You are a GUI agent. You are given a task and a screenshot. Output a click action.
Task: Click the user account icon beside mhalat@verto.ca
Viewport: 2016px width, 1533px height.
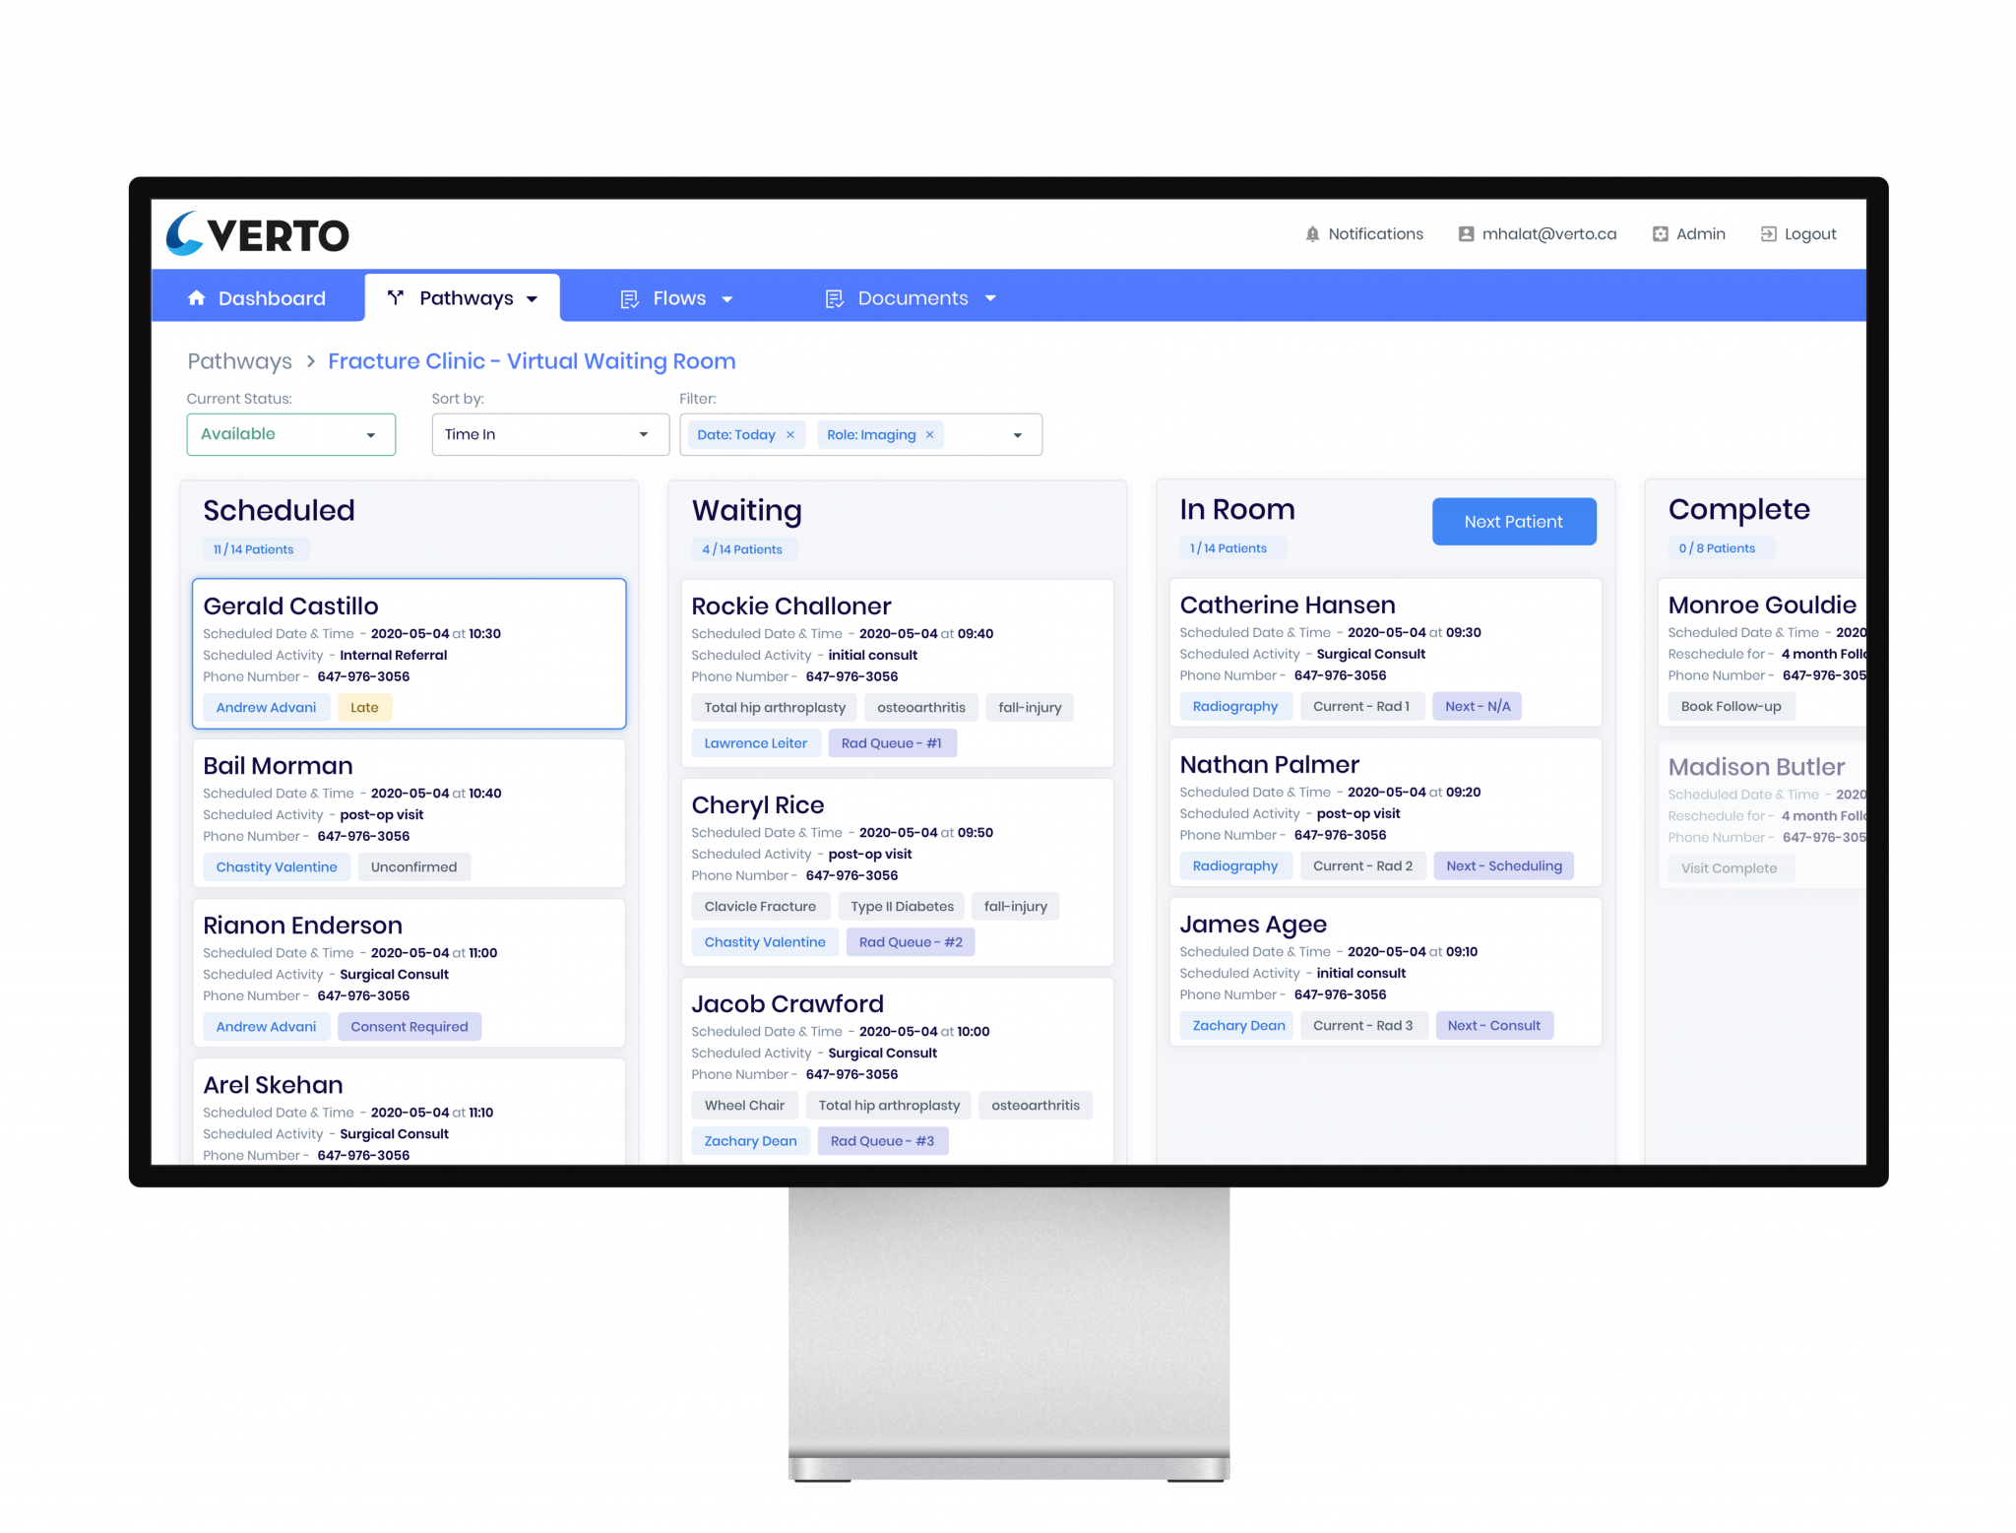click(1466, 234)
